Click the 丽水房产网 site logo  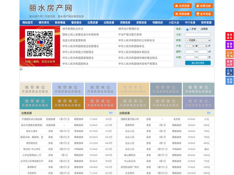(x=51, y=8)
